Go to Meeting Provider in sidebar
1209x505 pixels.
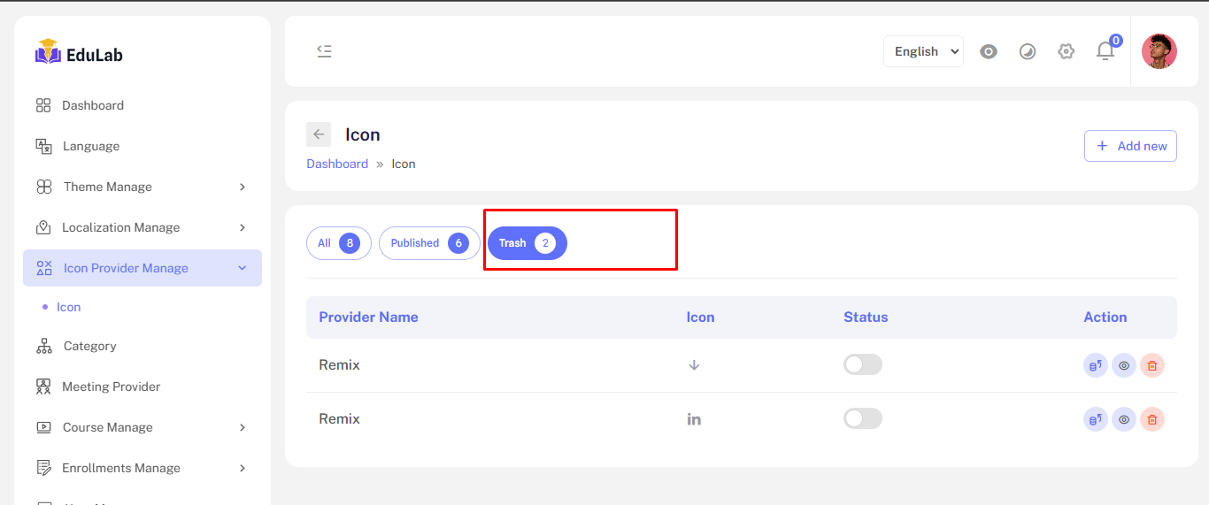112,386
